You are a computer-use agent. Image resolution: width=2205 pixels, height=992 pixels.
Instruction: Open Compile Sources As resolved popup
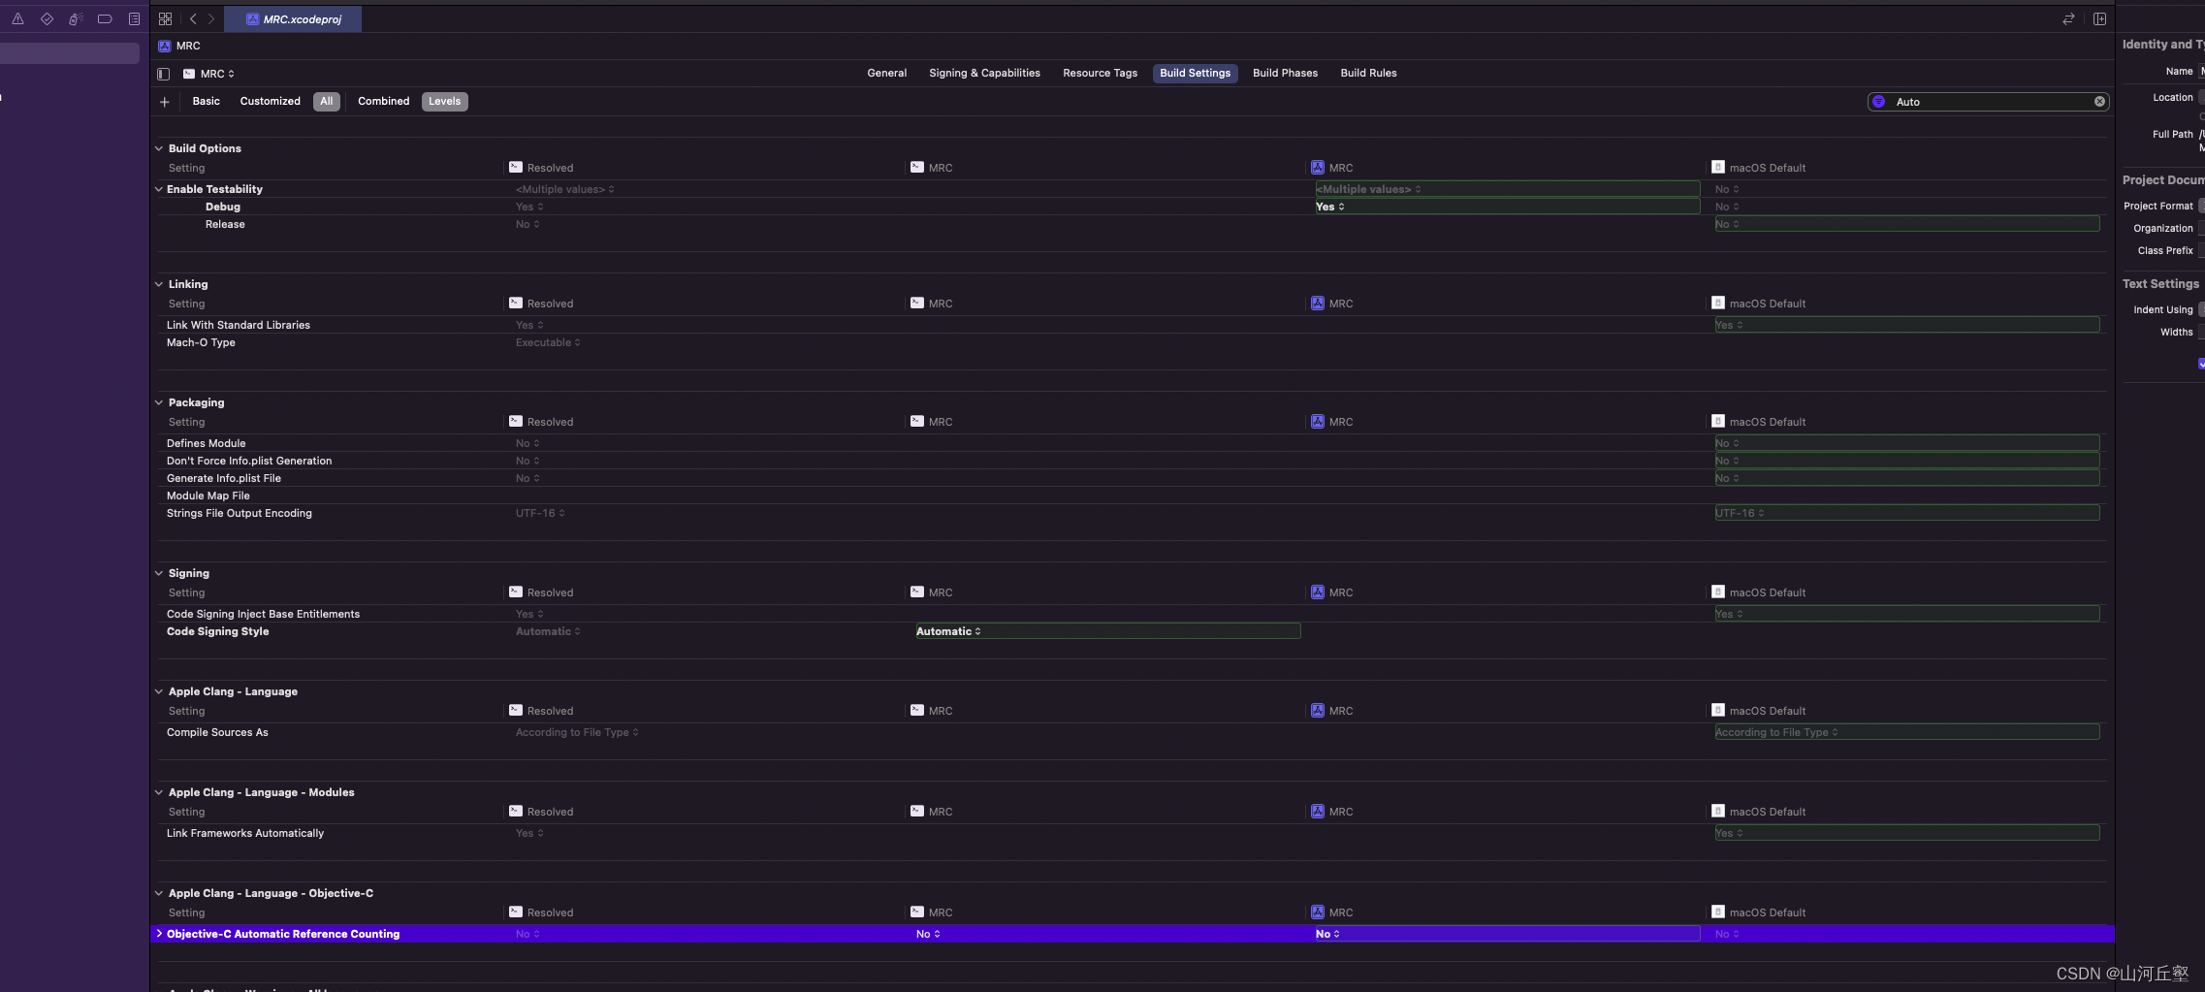coord(577,732)
